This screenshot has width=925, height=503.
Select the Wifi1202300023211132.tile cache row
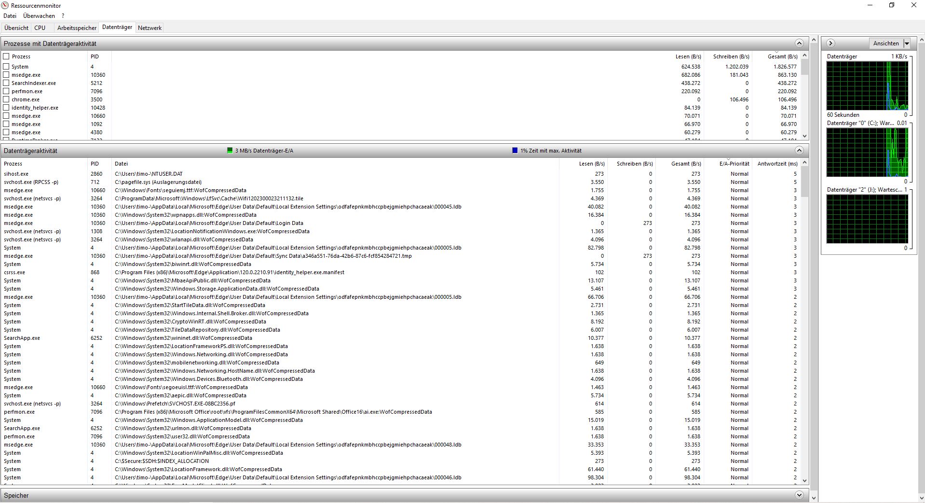click(400, 198)
